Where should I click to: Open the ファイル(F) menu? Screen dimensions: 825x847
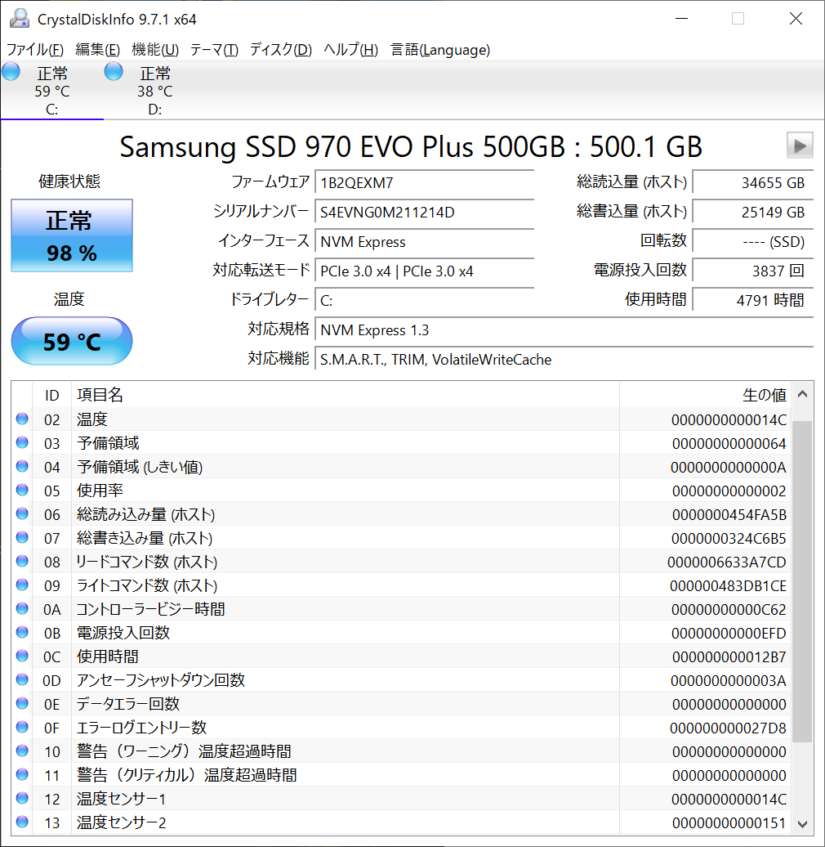(x=35, y=50)
